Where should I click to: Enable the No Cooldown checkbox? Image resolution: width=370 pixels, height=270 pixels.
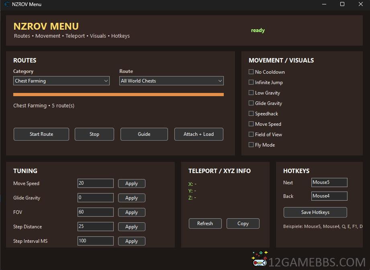click(x=251, y=72)
